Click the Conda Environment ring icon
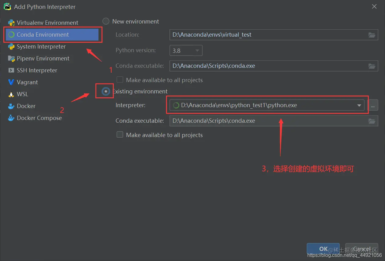This screenshot has width=385, height=261. (x=12, y=34)
